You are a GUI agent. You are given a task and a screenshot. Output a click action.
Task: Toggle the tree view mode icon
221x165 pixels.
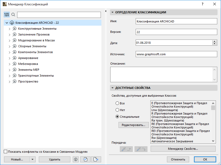(x=7, y=15)
